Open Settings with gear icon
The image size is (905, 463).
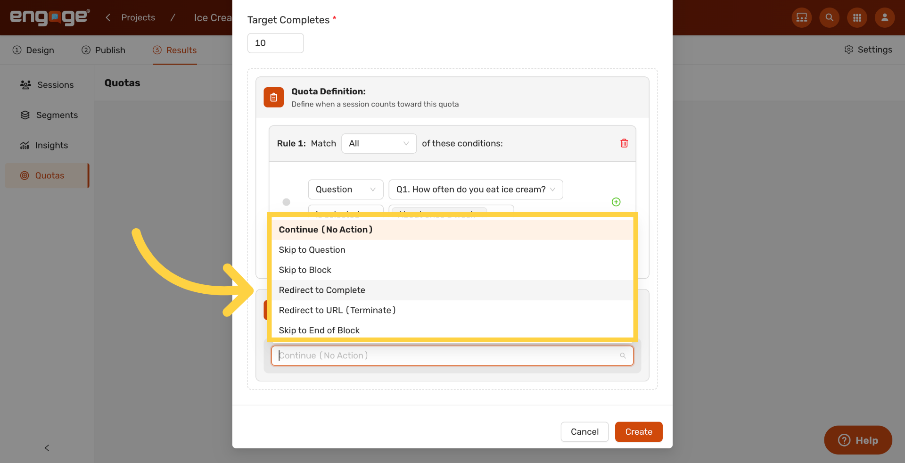868,50
